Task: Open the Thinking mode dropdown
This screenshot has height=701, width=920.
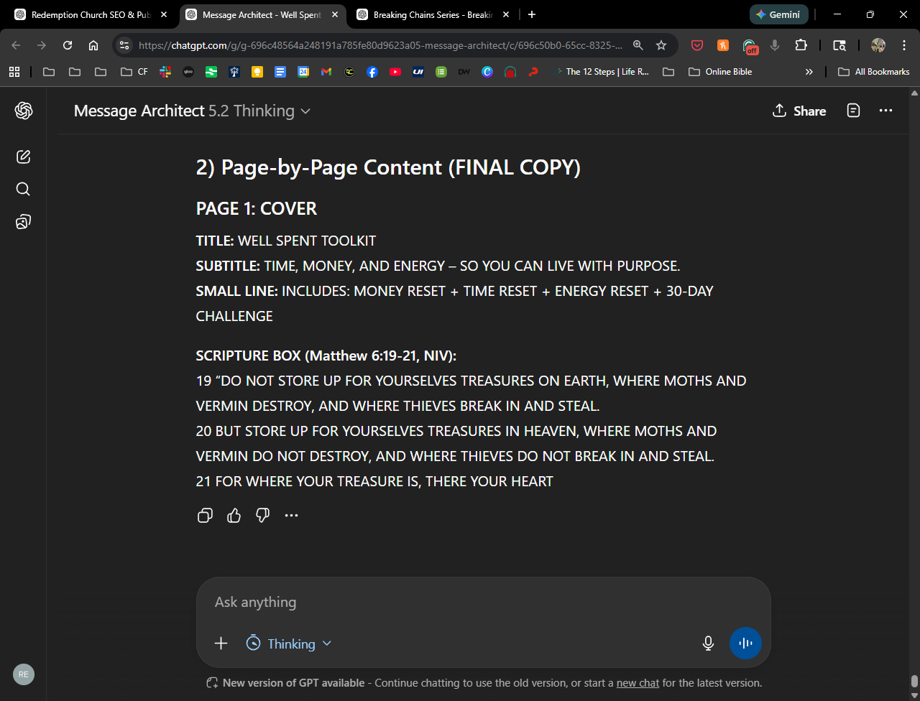Action: (x=290, y=644)
